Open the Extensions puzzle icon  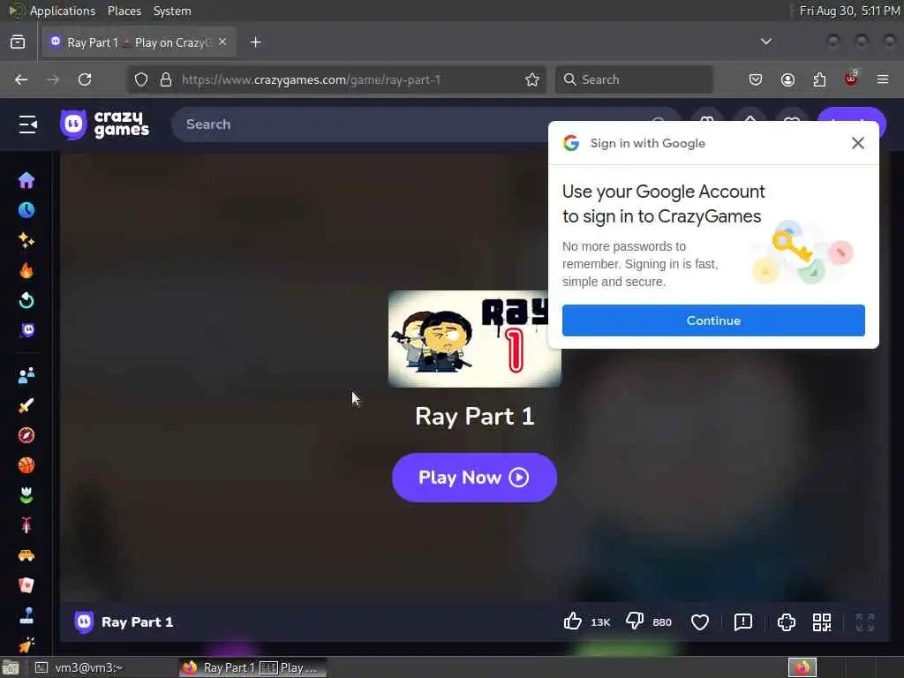pyautogui.click(x=819, y=79)
